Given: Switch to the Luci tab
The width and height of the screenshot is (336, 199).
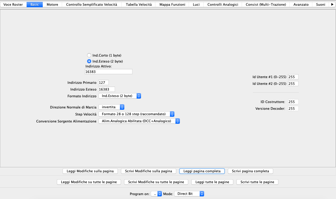Looking at the screenshot, I should (x=196, y=4).
